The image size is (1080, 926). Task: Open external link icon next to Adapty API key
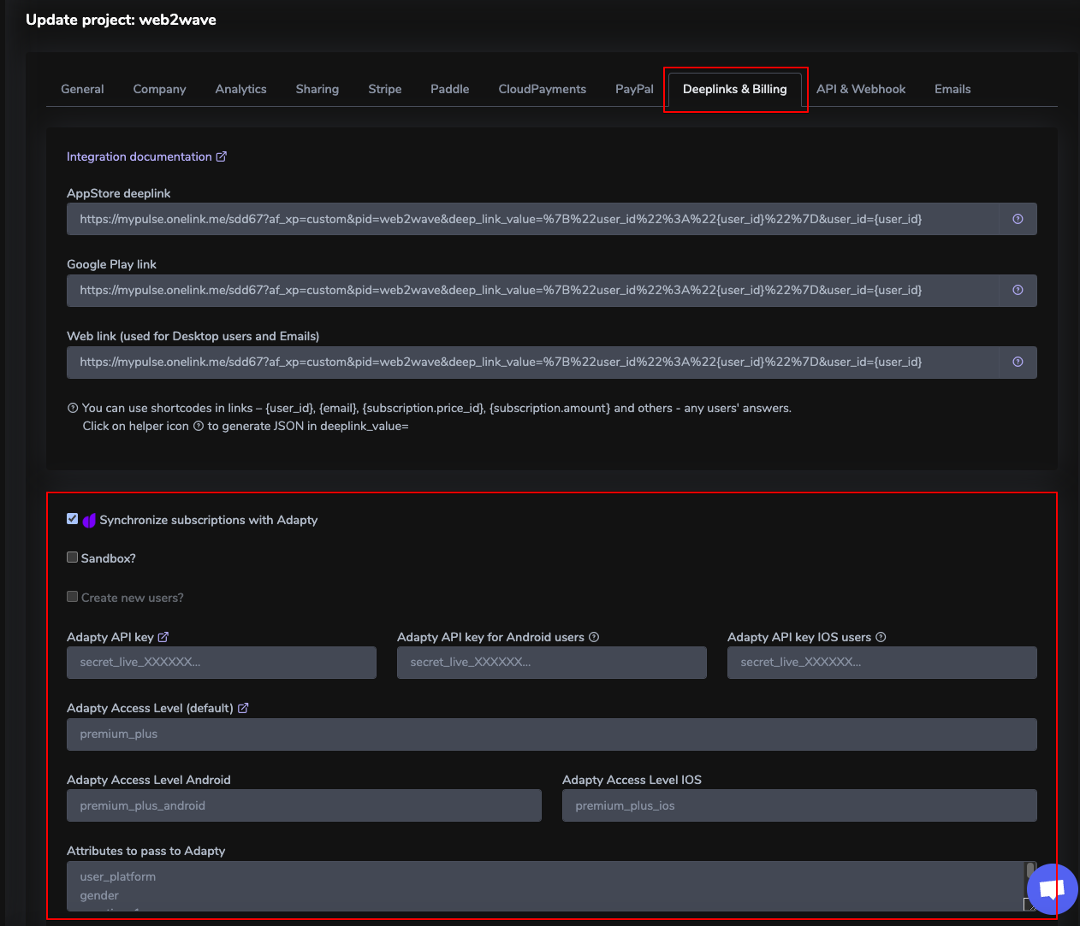pos(163,637)
